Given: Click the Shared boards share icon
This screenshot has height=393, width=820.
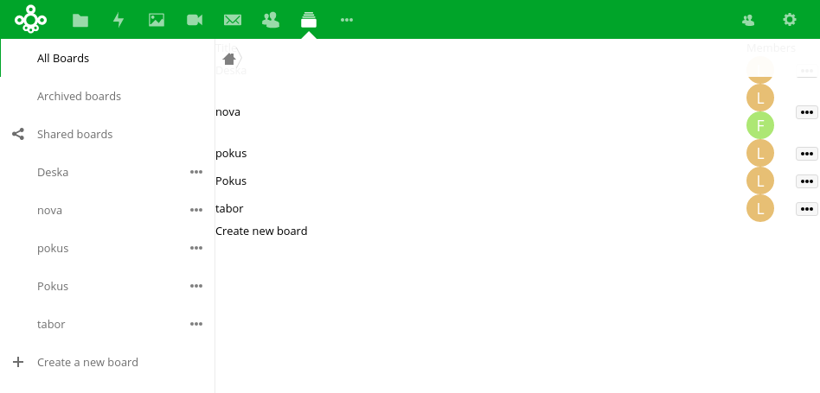Looking at the screenshot, I should click(18, 134).
